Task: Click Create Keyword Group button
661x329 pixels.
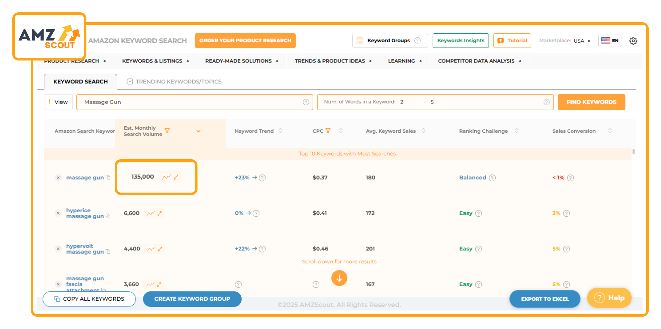Action: (192, 299)
